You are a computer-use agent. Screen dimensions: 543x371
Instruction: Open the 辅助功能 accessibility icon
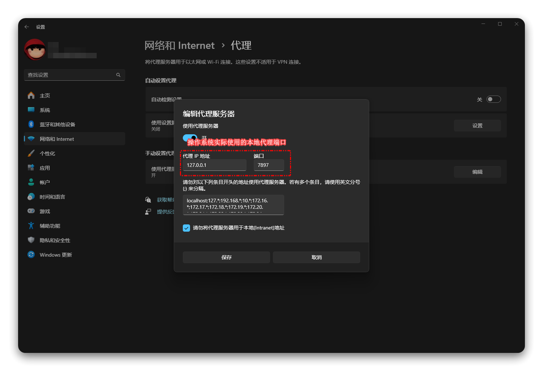[31, 225]
